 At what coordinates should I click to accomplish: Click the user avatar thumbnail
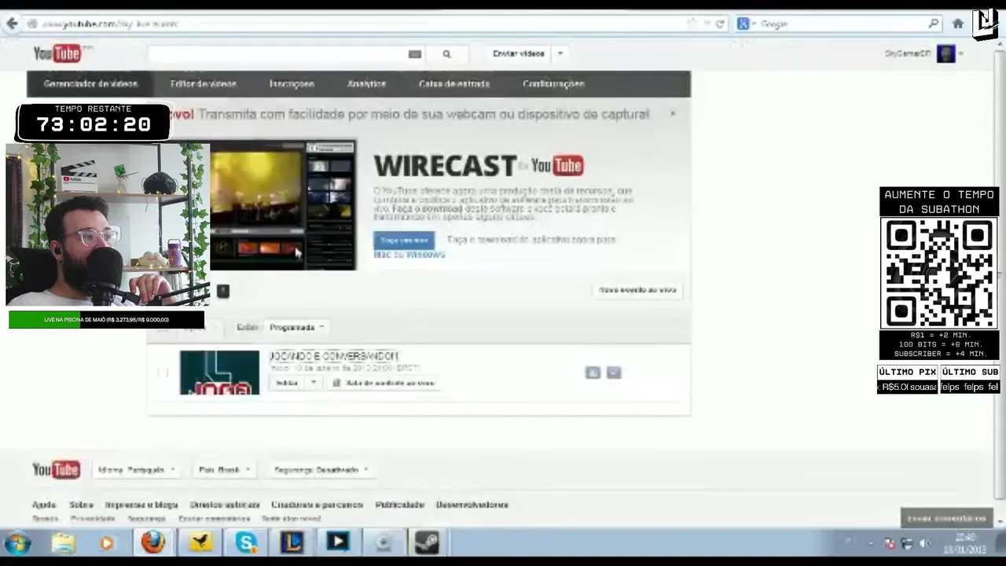(x=946, y=53)
